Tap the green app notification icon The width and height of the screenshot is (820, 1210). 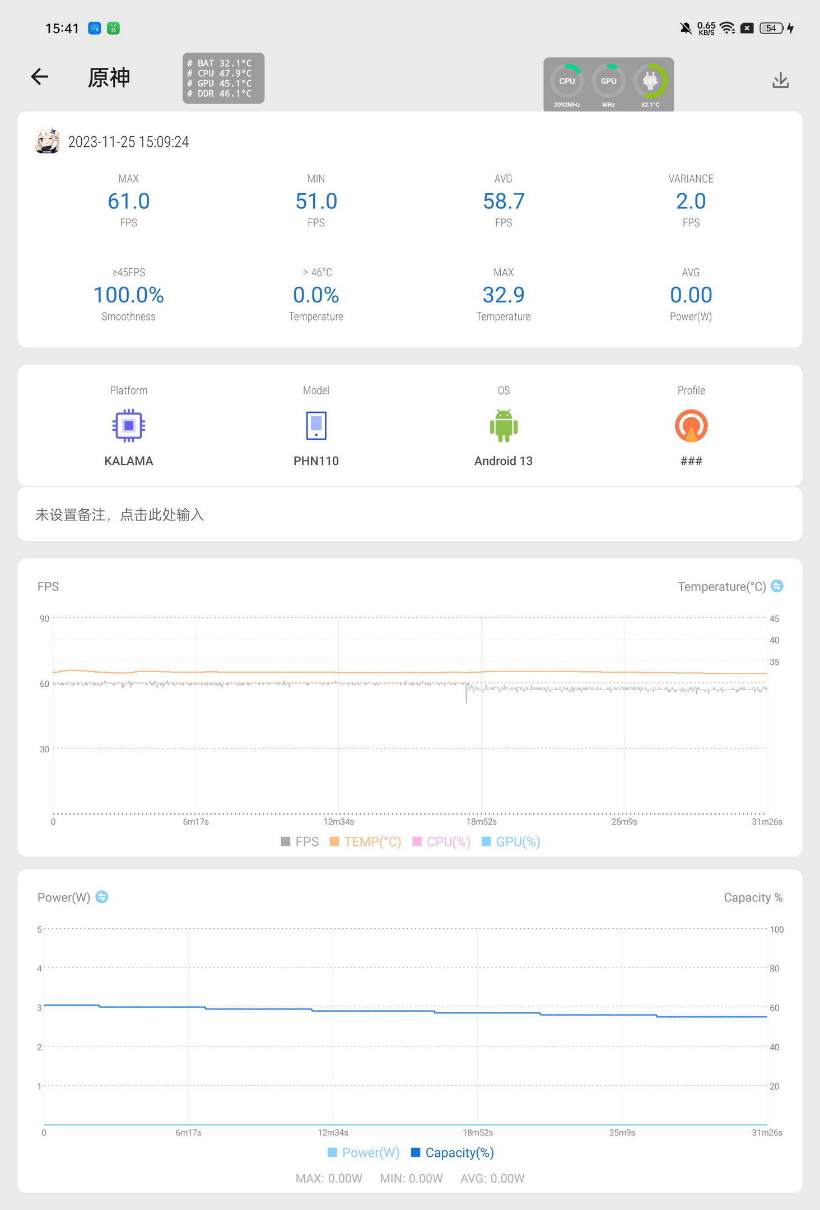click(113, 28)
